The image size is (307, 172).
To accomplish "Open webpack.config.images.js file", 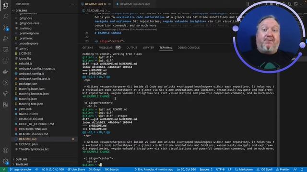I will pos(37,69).
